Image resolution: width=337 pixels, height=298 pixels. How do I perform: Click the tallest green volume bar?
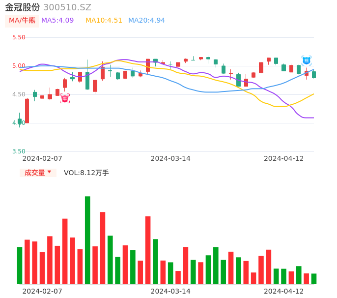tap(87, 240)
